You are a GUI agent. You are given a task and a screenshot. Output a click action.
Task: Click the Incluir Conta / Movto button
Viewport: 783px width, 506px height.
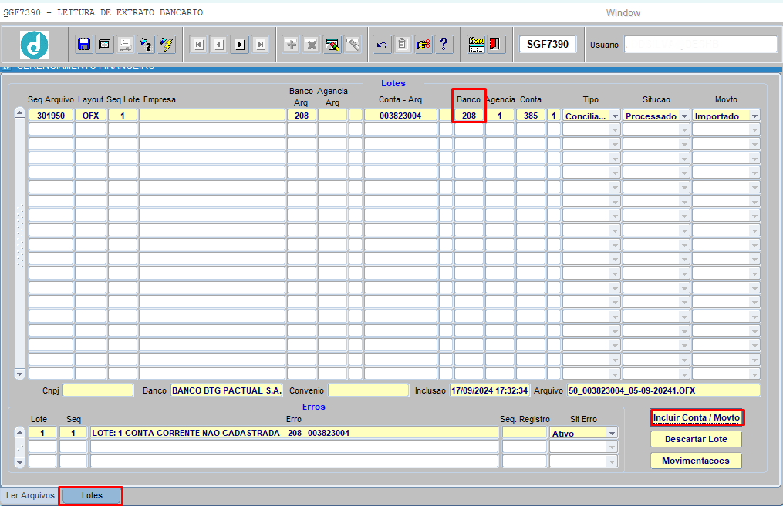696,417
